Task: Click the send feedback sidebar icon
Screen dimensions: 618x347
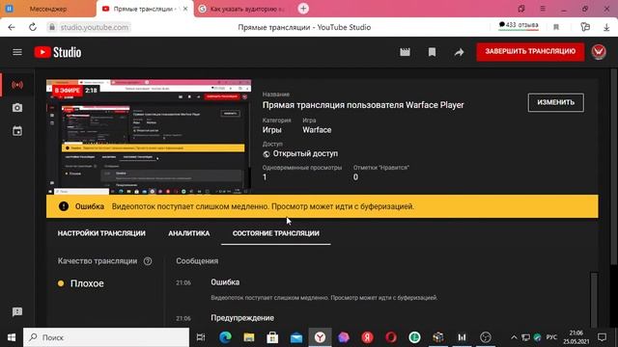Action: (x=17, y=312)
